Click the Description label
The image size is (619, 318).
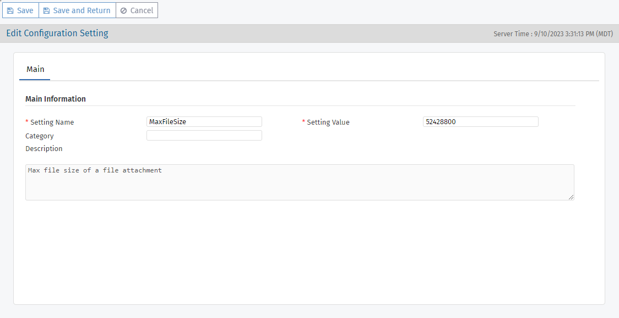(44, 149)
